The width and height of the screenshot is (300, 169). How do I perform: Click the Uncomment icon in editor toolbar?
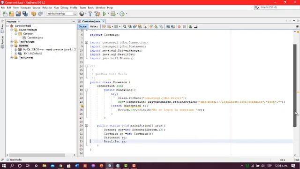196,27
